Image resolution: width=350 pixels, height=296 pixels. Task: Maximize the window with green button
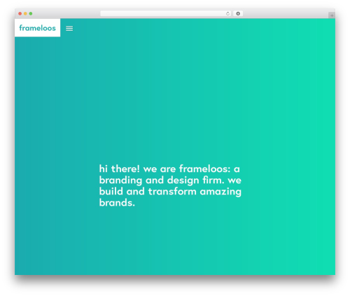tap(31, 13)
